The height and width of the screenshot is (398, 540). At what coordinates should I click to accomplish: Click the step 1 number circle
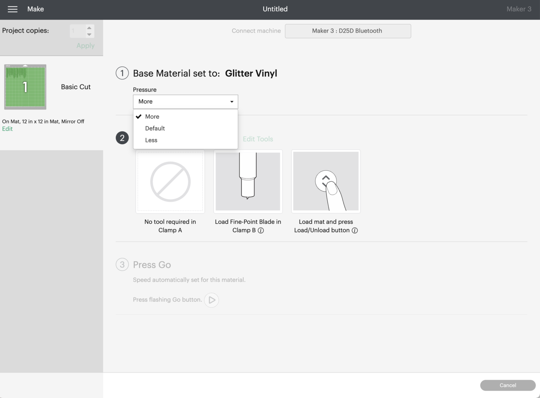[122, 73]
